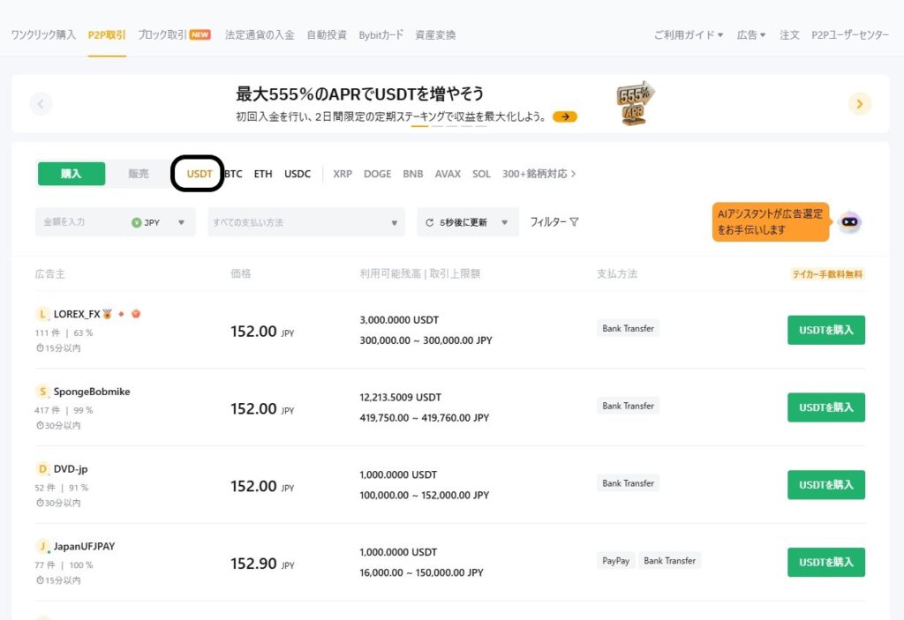Open the payment method dropdown
The image size is (904, 620).
pos(306,222)
